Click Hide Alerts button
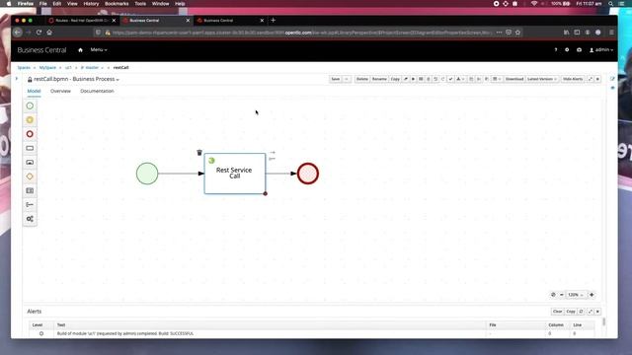The image size is (632, 355). point(573,79)
